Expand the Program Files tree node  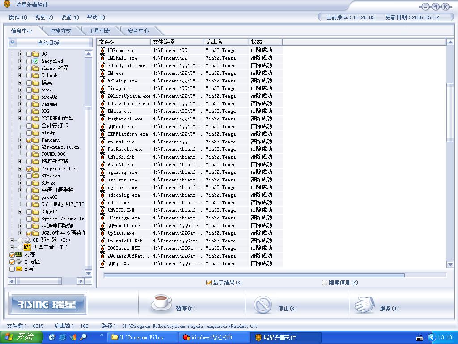(20, 168)
